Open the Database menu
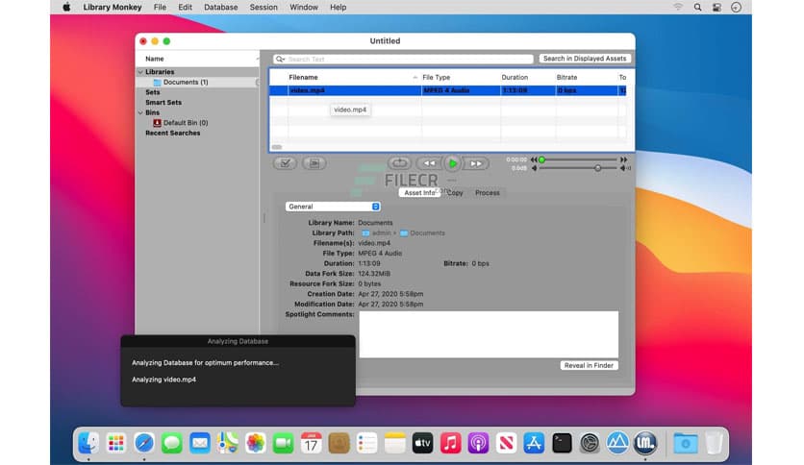The image size is (804, 465). pyautogui.click(x=220, y=7)
